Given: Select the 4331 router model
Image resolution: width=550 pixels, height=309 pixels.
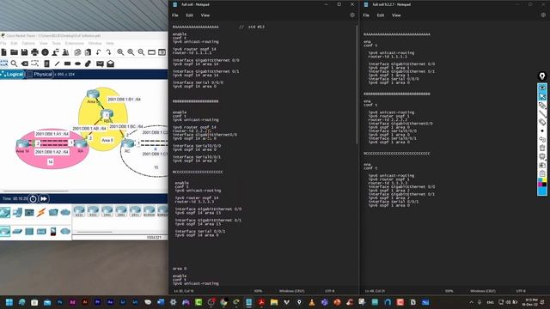Looking at the screenshot, I should [79, 211].
